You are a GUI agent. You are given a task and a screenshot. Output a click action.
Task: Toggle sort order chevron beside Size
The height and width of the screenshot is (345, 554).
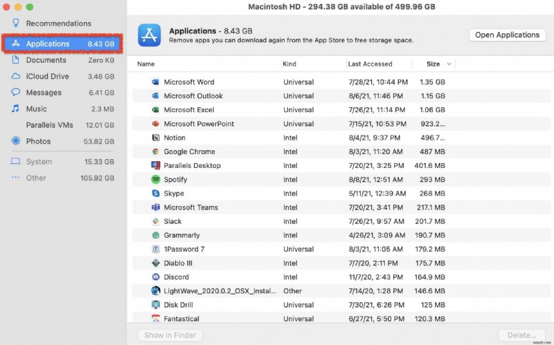[449, 64]
